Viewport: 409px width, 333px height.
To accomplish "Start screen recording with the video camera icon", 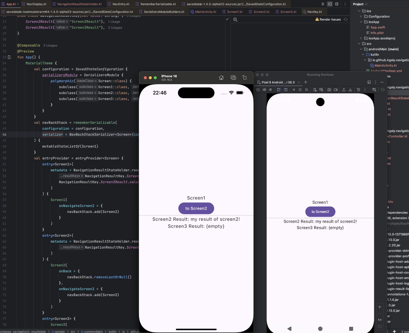I will (x=336, y=90).
